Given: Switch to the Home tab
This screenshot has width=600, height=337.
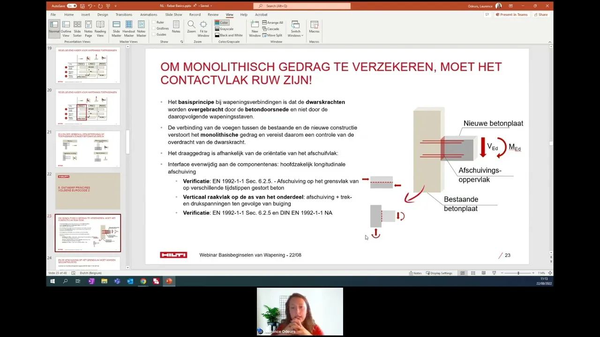Looking at the screenshot, I should 69,15.
